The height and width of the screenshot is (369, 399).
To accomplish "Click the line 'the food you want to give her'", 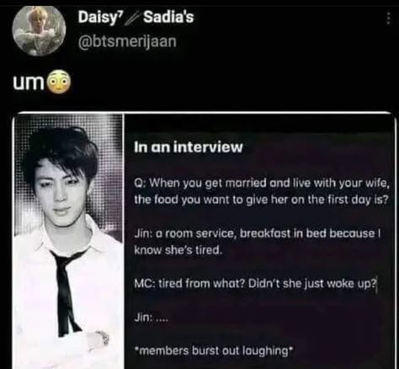I will (262, 200).
